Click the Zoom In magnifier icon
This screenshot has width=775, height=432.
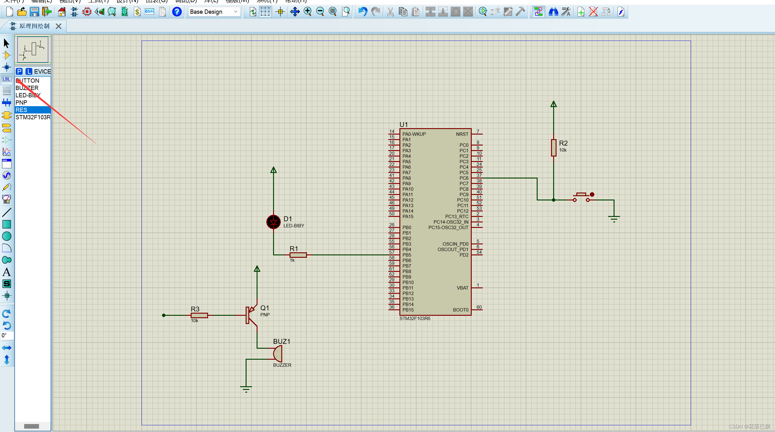(x=308, y=12)
